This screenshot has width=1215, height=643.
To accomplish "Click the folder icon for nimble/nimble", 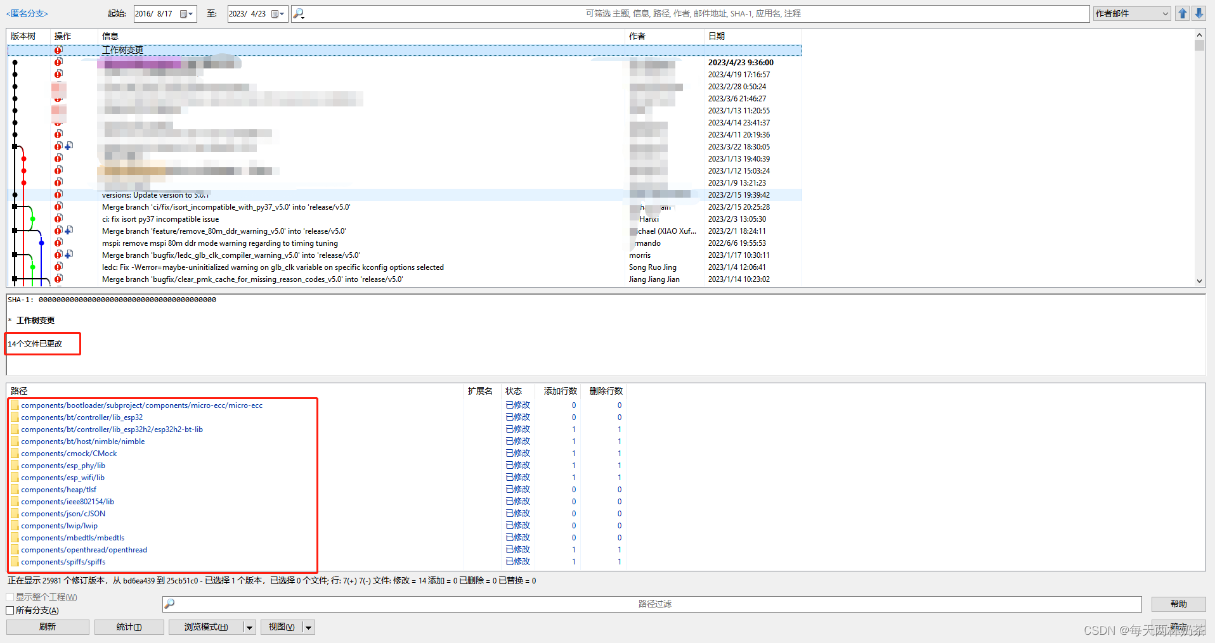I will tap(15, 442).
